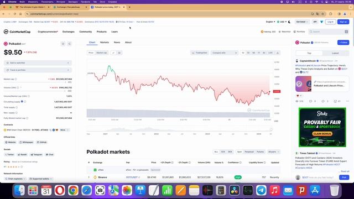Click the share icon beside Polkadot
Screen dimensions: 354x199
click(69, 44)
